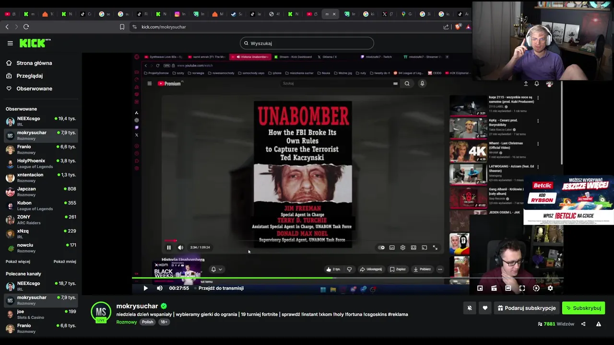The height and width of the screenshot is (345, 614).
Task: Open Kubon channel row
Action: (x=41, y=206)
